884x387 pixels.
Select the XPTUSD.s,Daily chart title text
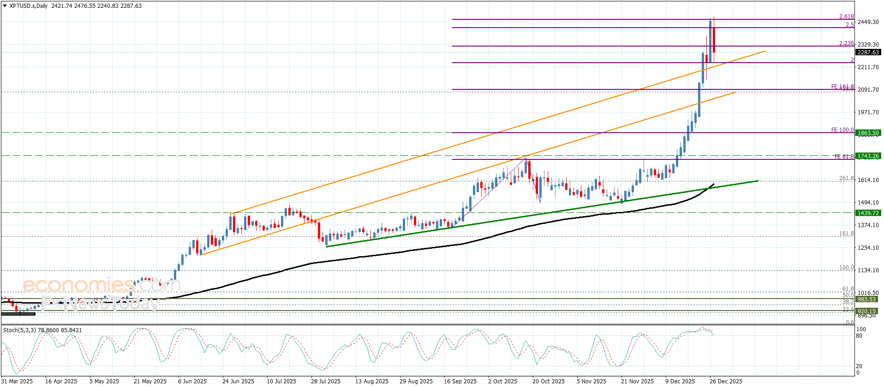tap(29, 6)
